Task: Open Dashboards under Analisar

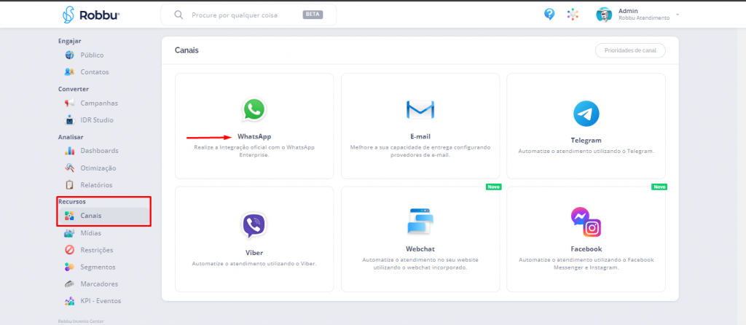Action: click(x=98, y=151)
